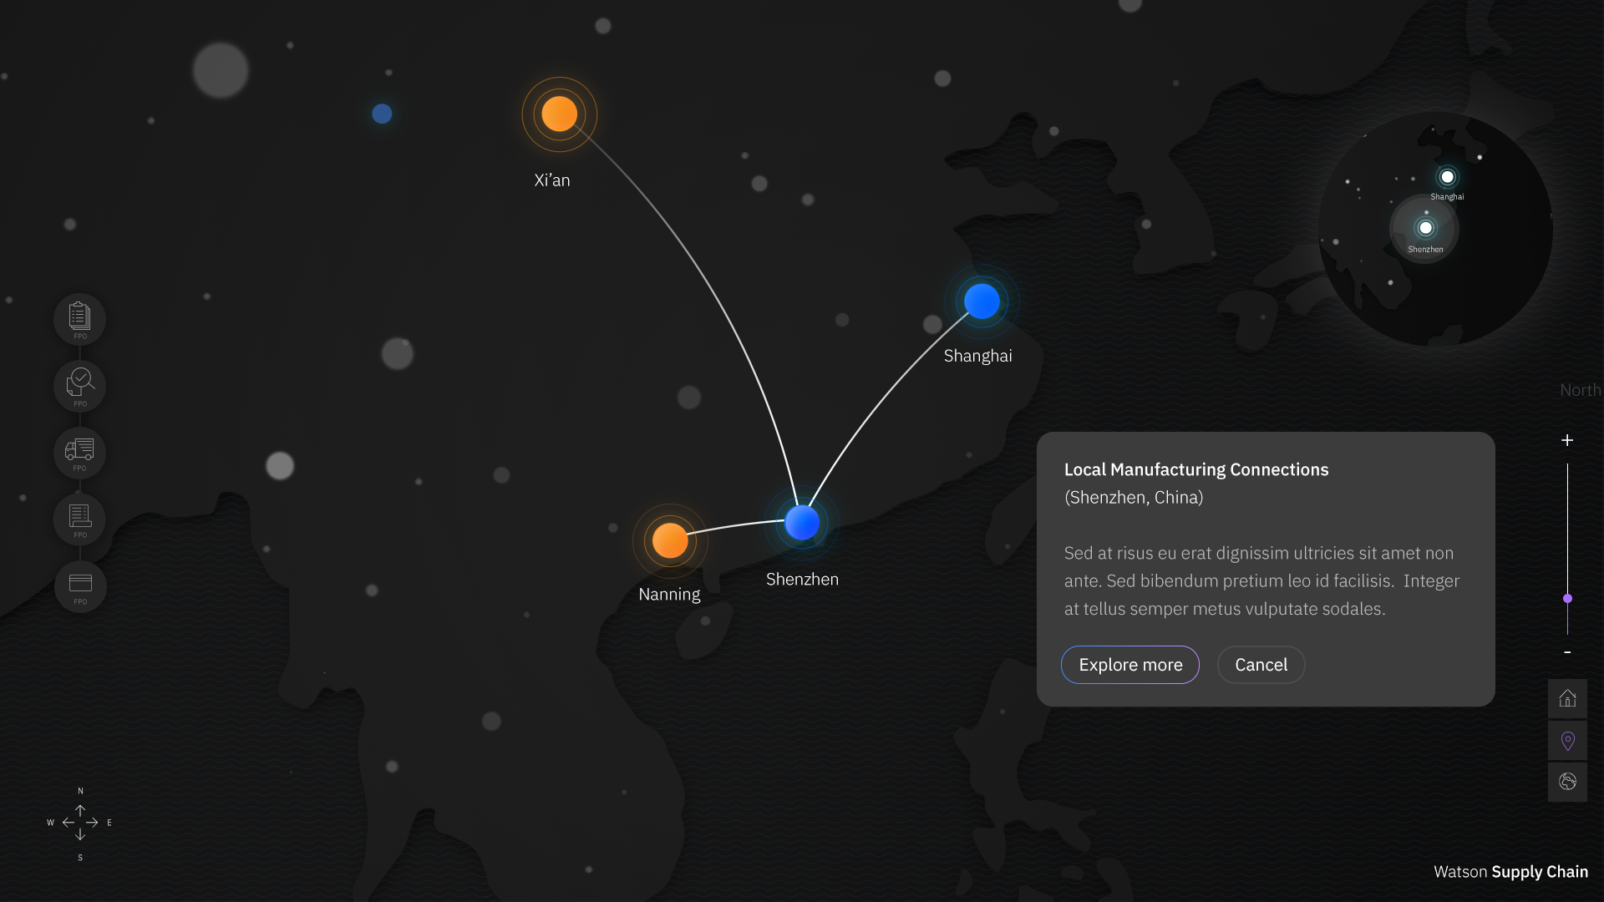This screenshot has width=1604, height=902.
Task: Switch to globe view icon
Action: (1567, 782)
